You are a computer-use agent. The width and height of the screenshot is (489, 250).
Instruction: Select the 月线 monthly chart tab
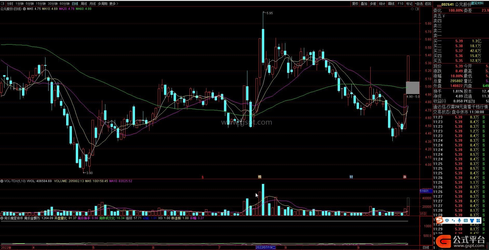click(92, 4)
